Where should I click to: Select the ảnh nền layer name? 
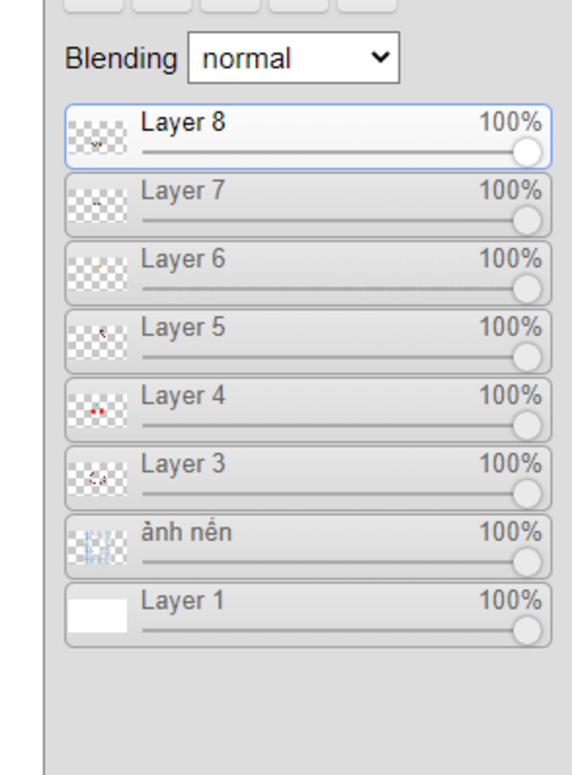tap(186, 532)
